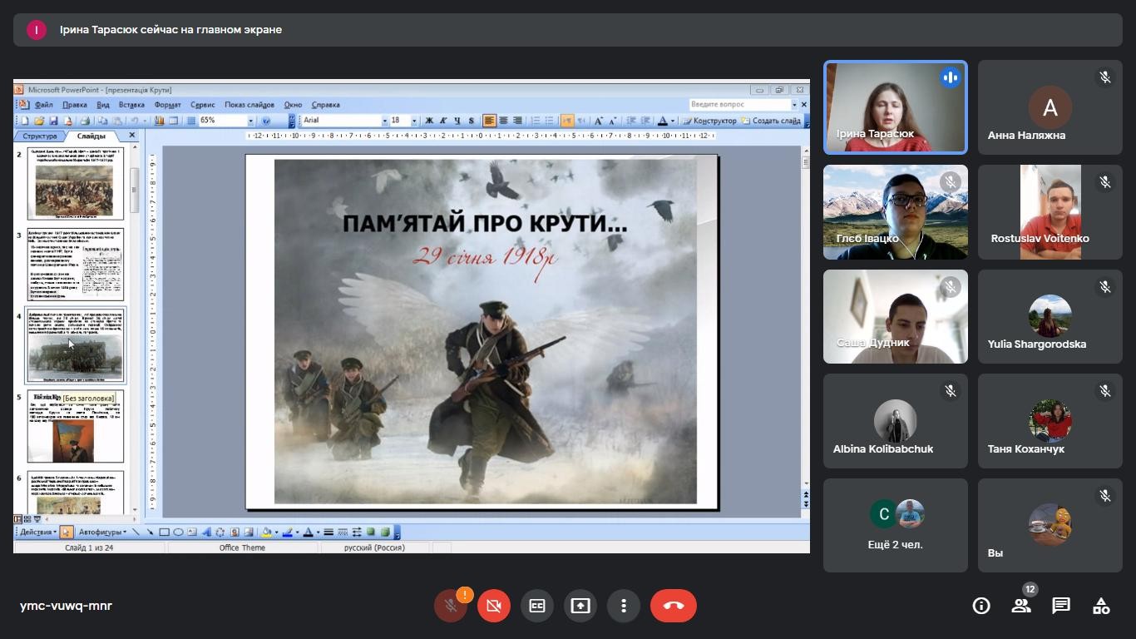Screen dimensions: 1136x639
Task: Open the Формат menu in PowerPoint
Action: coord(167,105)
